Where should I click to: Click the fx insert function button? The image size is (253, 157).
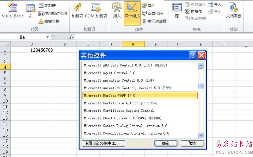[x=71, y=37]
